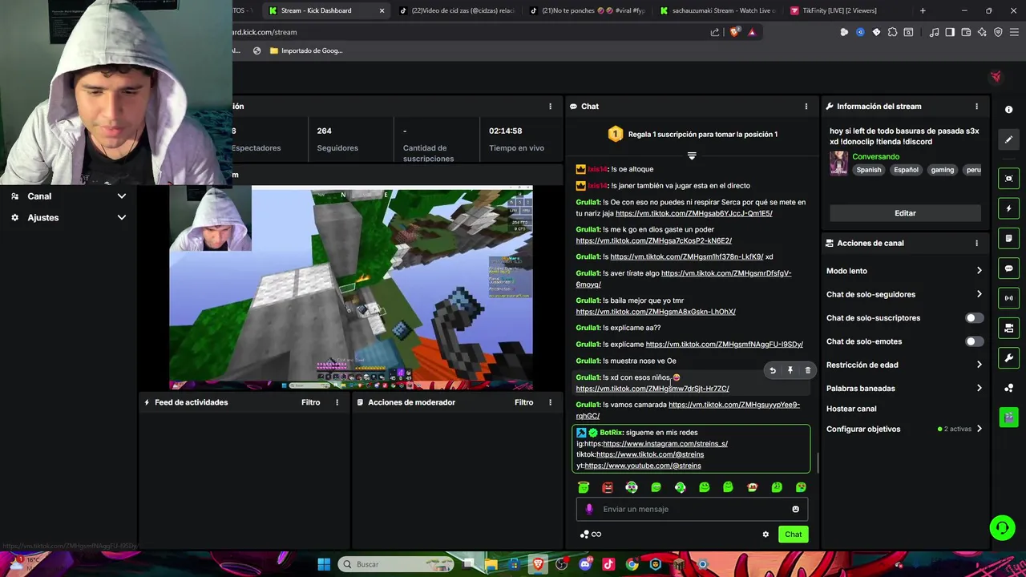
Task: Insert the first green halo emote
Action: [x=584, y=487]
